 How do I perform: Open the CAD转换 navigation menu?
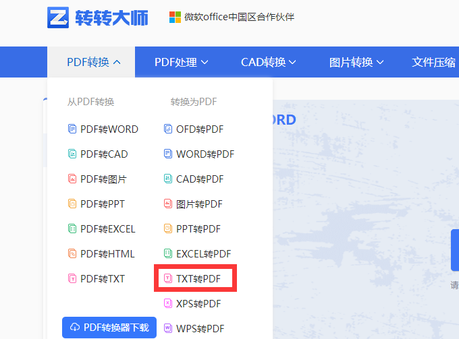point(269,62)
